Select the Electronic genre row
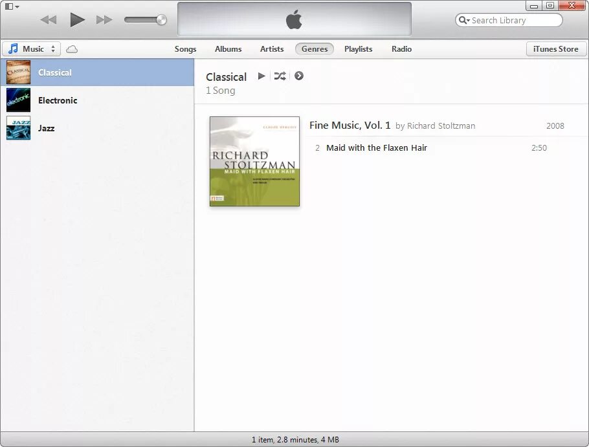Screen dimensions: 589x447 coord(97,100)
